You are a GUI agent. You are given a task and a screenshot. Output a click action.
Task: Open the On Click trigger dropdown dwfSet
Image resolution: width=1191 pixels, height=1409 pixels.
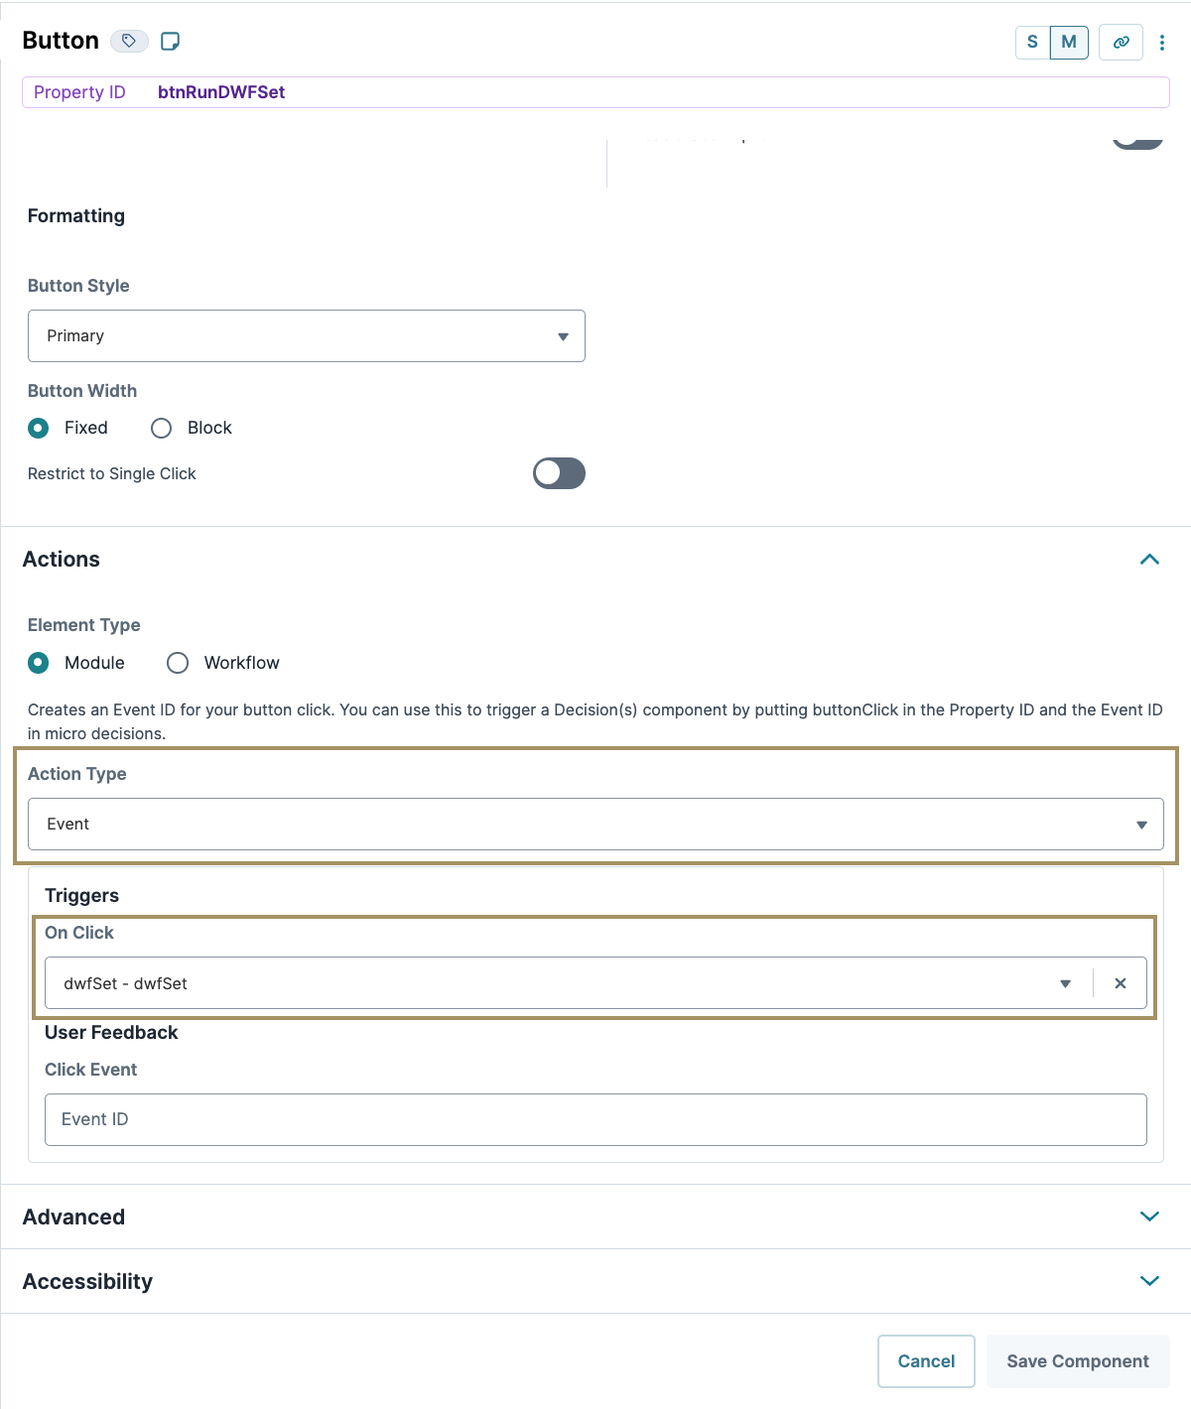point(1065,983)
